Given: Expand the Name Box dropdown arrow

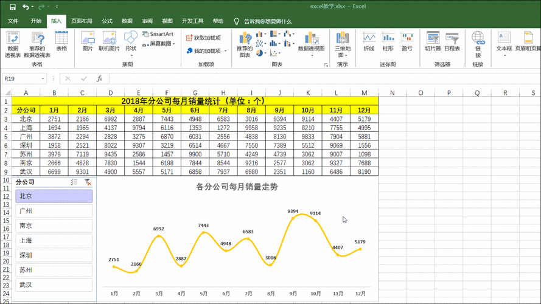Looking at the screenshot, I should (43, 78).
